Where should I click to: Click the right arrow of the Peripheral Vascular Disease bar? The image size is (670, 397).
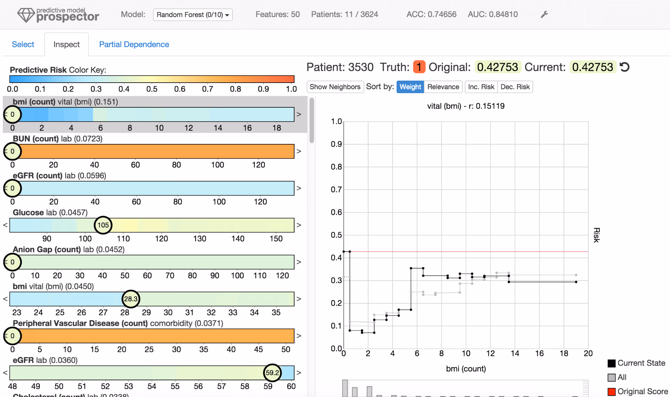pyautogui.click(x=299, y=336)
